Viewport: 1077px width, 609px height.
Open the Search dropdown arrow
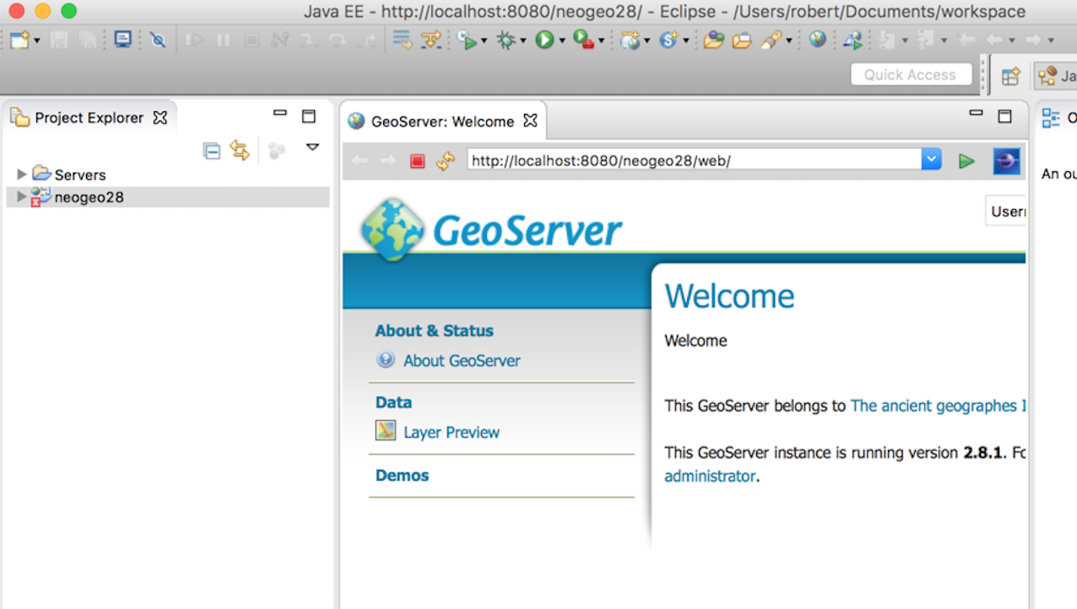pyautogui.click(x=788, y=40)
